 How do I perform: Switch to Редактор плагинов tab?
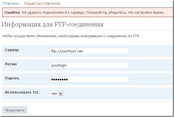point(42,4)
